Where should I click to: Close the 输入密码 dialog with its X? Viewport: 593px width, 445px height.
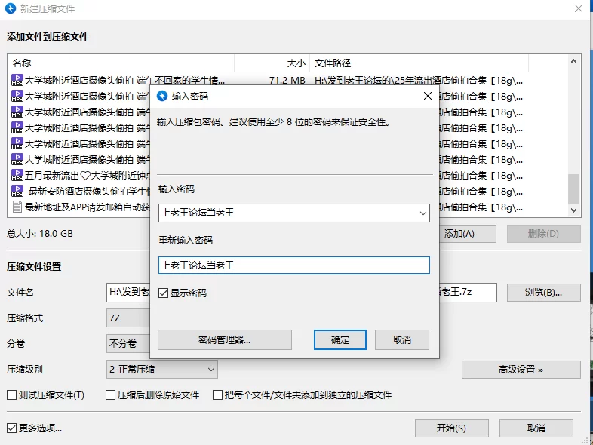coord(427,96)
